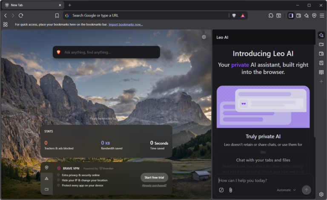
Task: Toggle the sidebar panel button in toolbar
Action: pyautogui.click(x=291, y=15)
